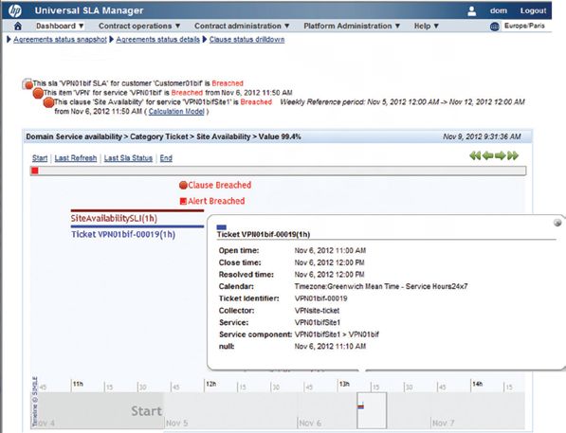Viewport: 566px width, 433px height.
Task: Close the ticket details popup bubble
Action: 557,223
